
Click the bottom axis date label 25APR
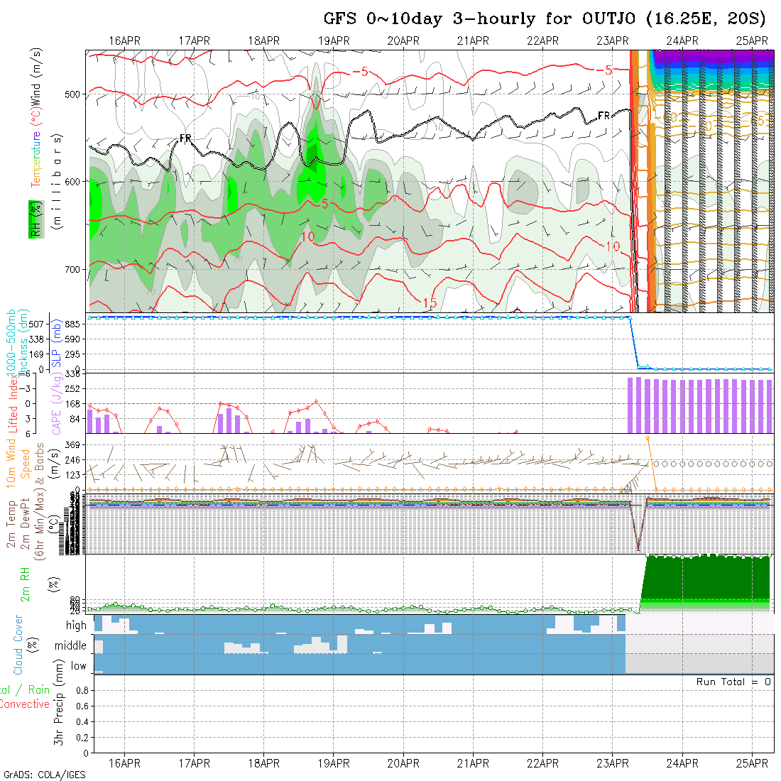tap(752, 763)
